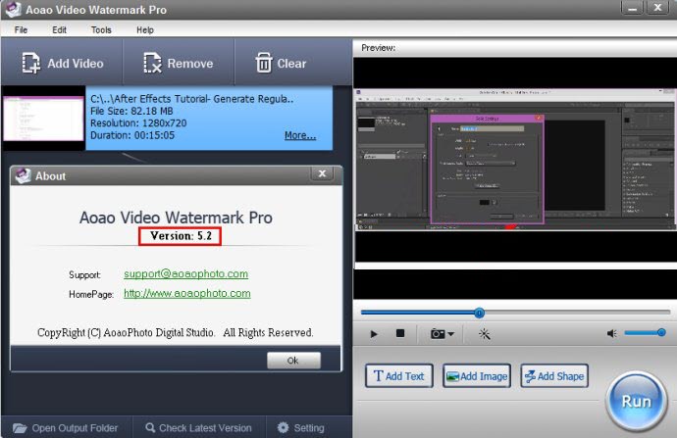Screen dimensions: 677x438
Task: Click the sparkle effect icon
Action: pyautogui.click(x=484, y=334)
